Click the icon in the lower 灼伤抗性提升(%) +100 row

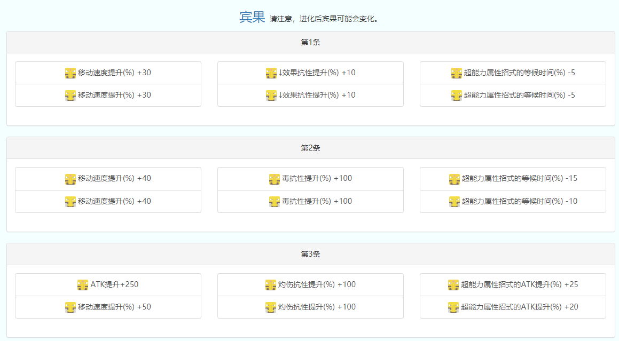(271, 307)
